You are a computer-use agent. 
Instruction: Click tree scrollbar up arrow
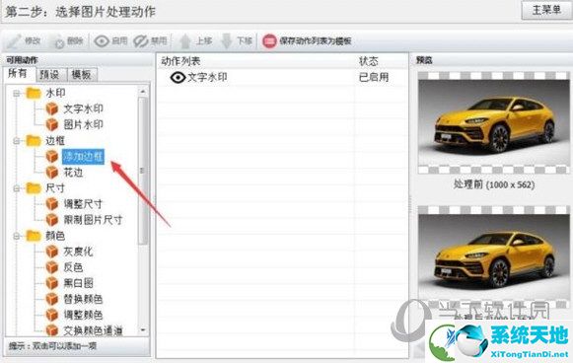tap(143, 92)
